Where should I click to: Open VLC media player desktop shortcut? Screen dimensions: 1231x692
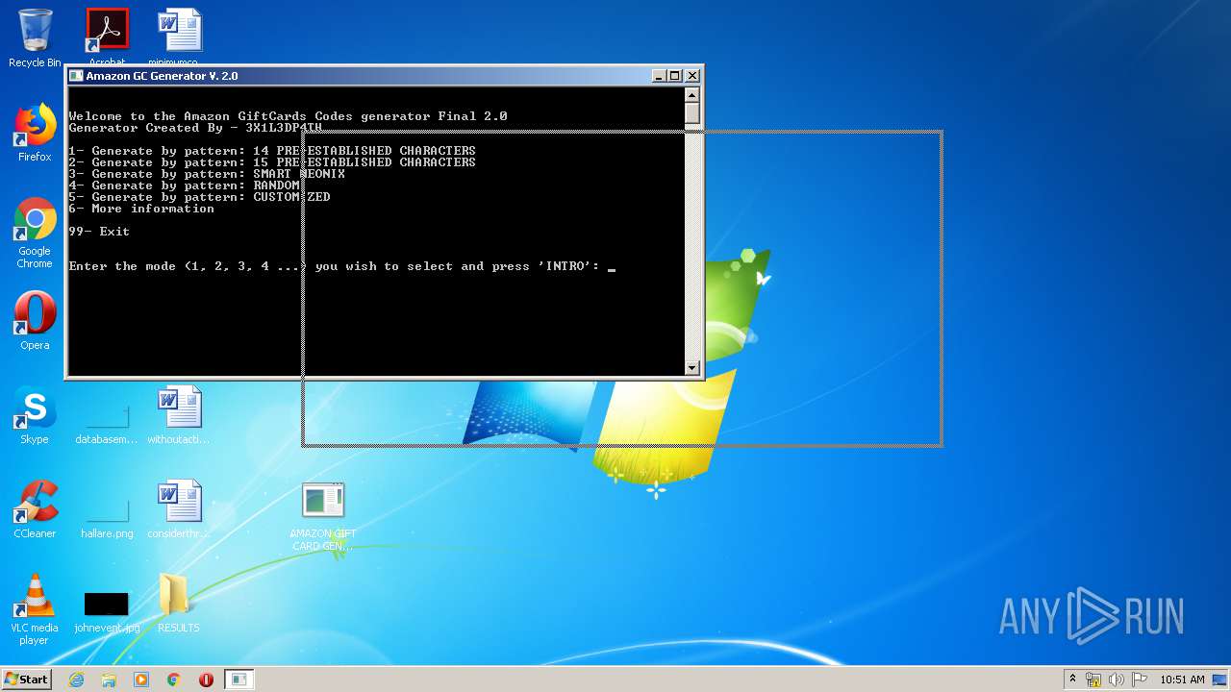[x=35, y=609]
